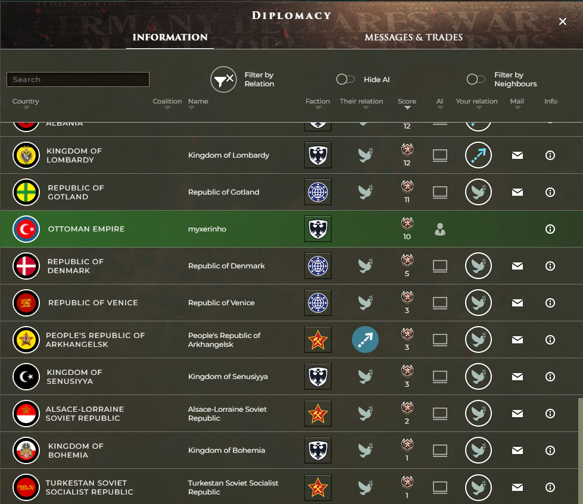View info for Republic of Gotland
The height and width of the screenshot is (504, 583).
550,192
